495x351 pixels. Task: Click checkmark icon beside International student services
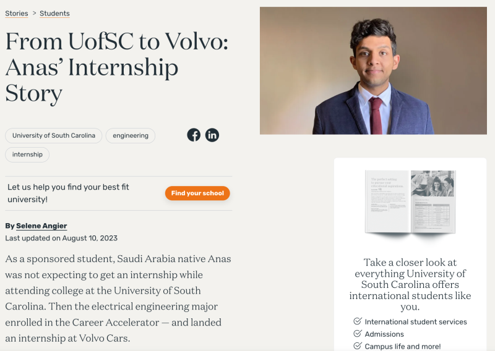pos(358,321)
